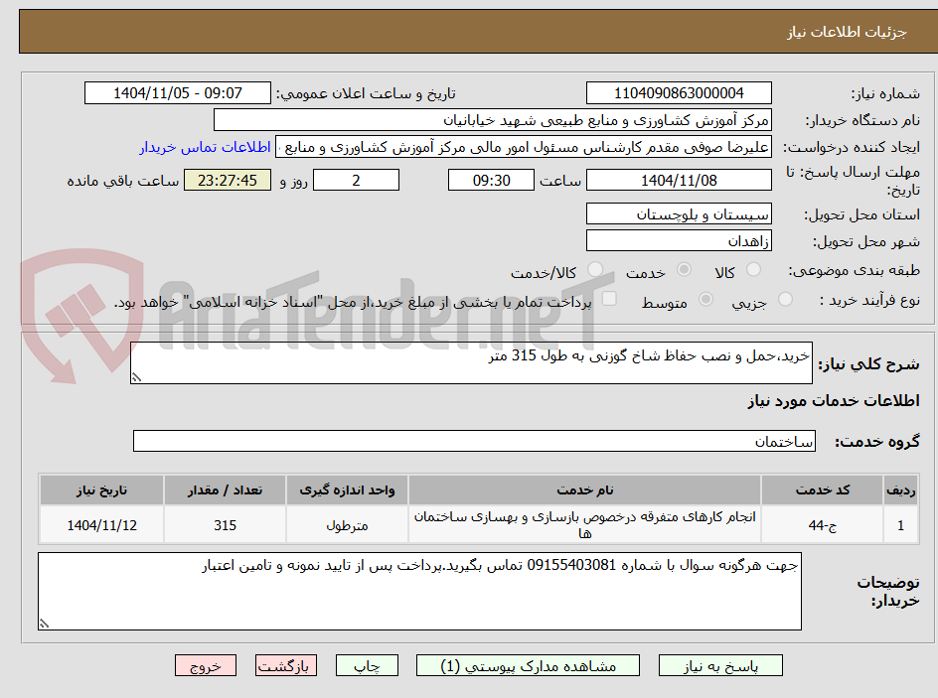Click the شماره نیاز number field
Screen dimensions: 938x698
[679, 93]
